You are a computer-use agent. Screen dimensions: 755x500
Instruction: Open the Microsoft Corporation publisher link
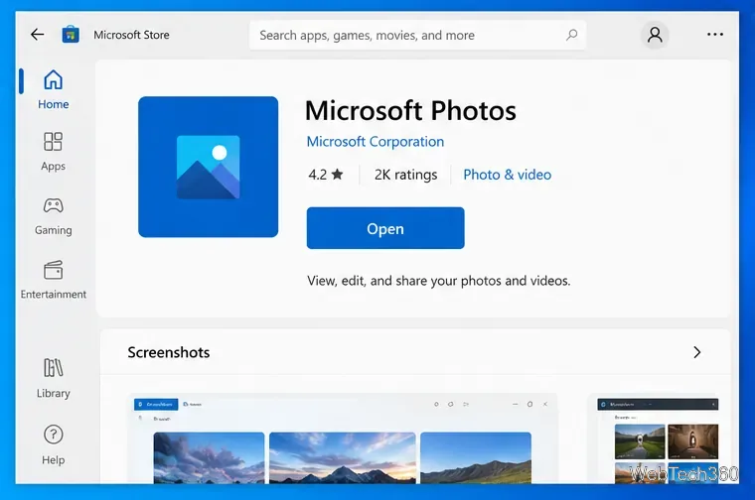(x=376, y=141)
